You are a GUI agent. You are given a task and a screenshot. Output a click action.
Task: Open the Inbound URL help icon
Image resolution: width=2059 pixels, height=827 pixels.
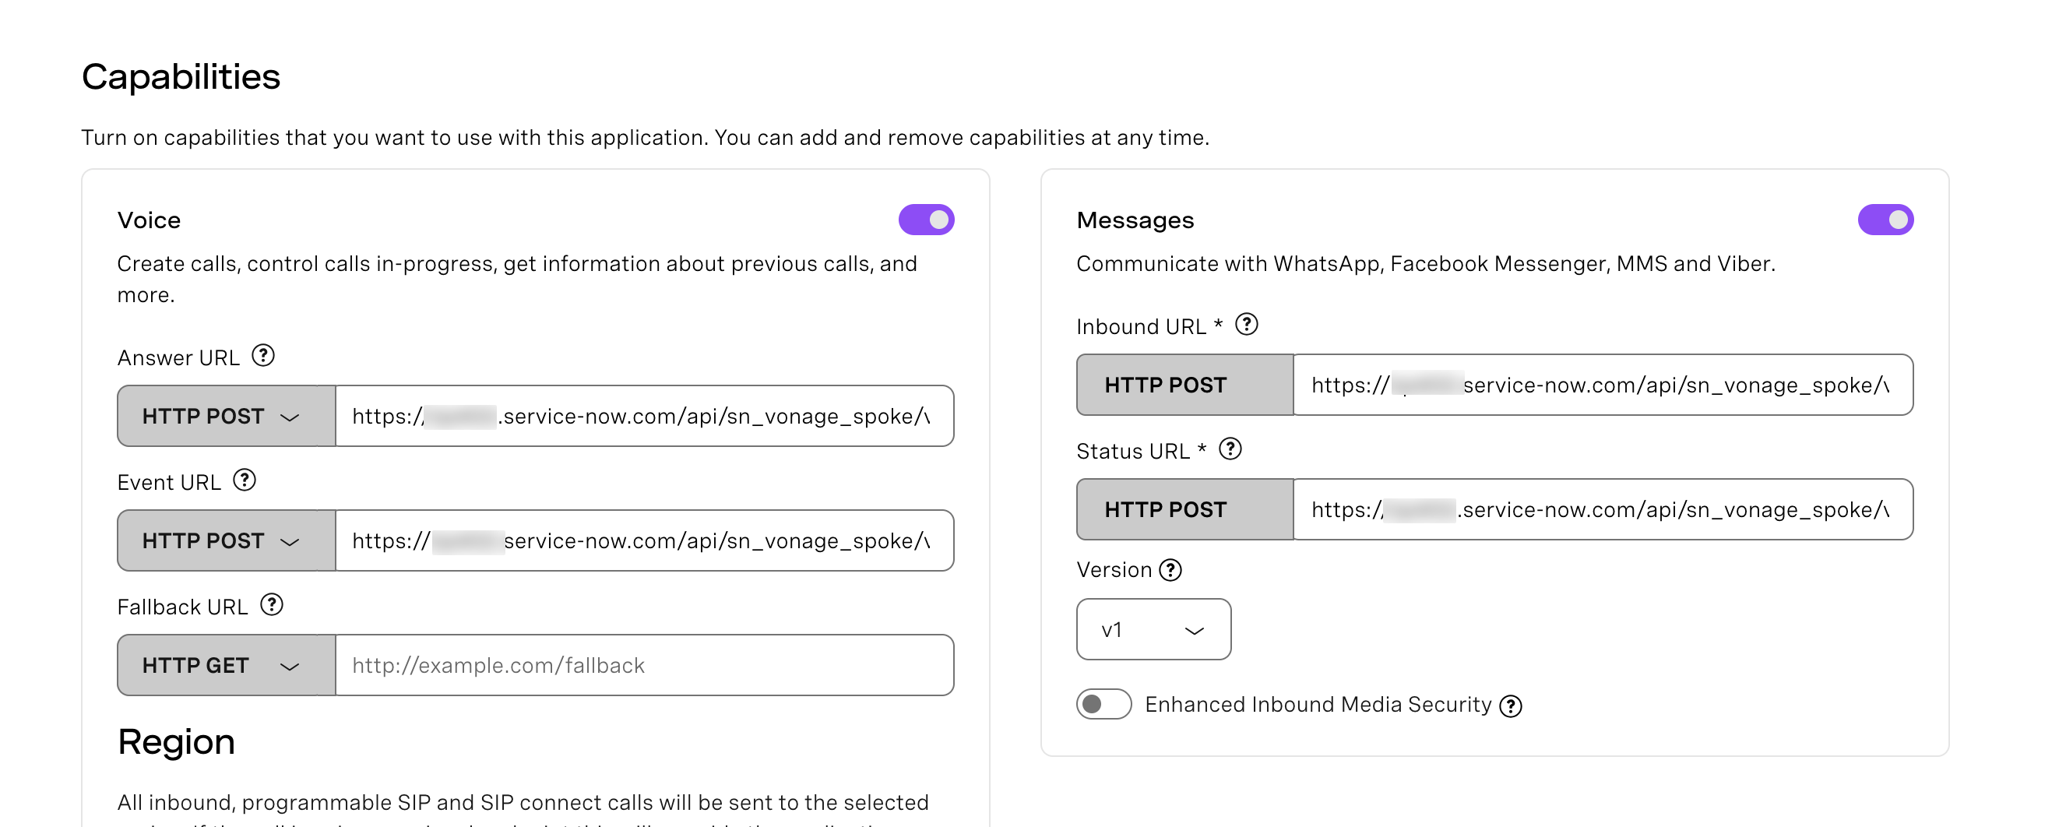point(1246,325)
